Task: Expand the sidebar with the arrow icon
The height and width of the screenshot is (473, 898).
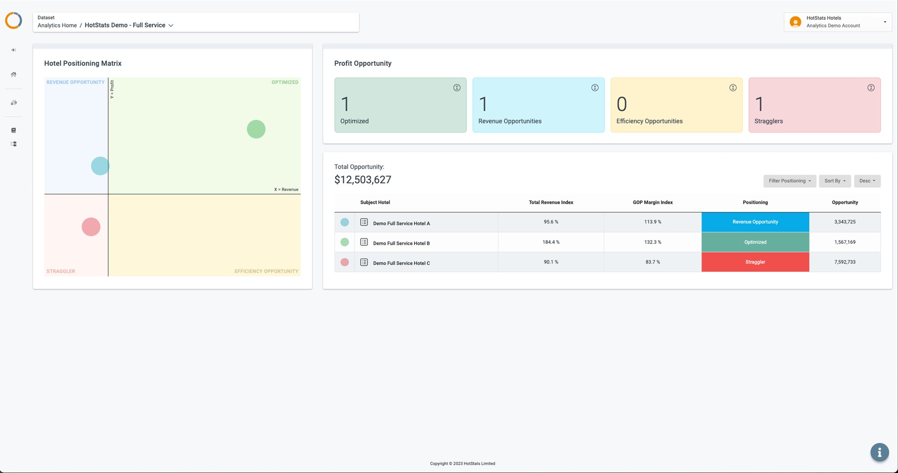Action: tap(13, 50)
